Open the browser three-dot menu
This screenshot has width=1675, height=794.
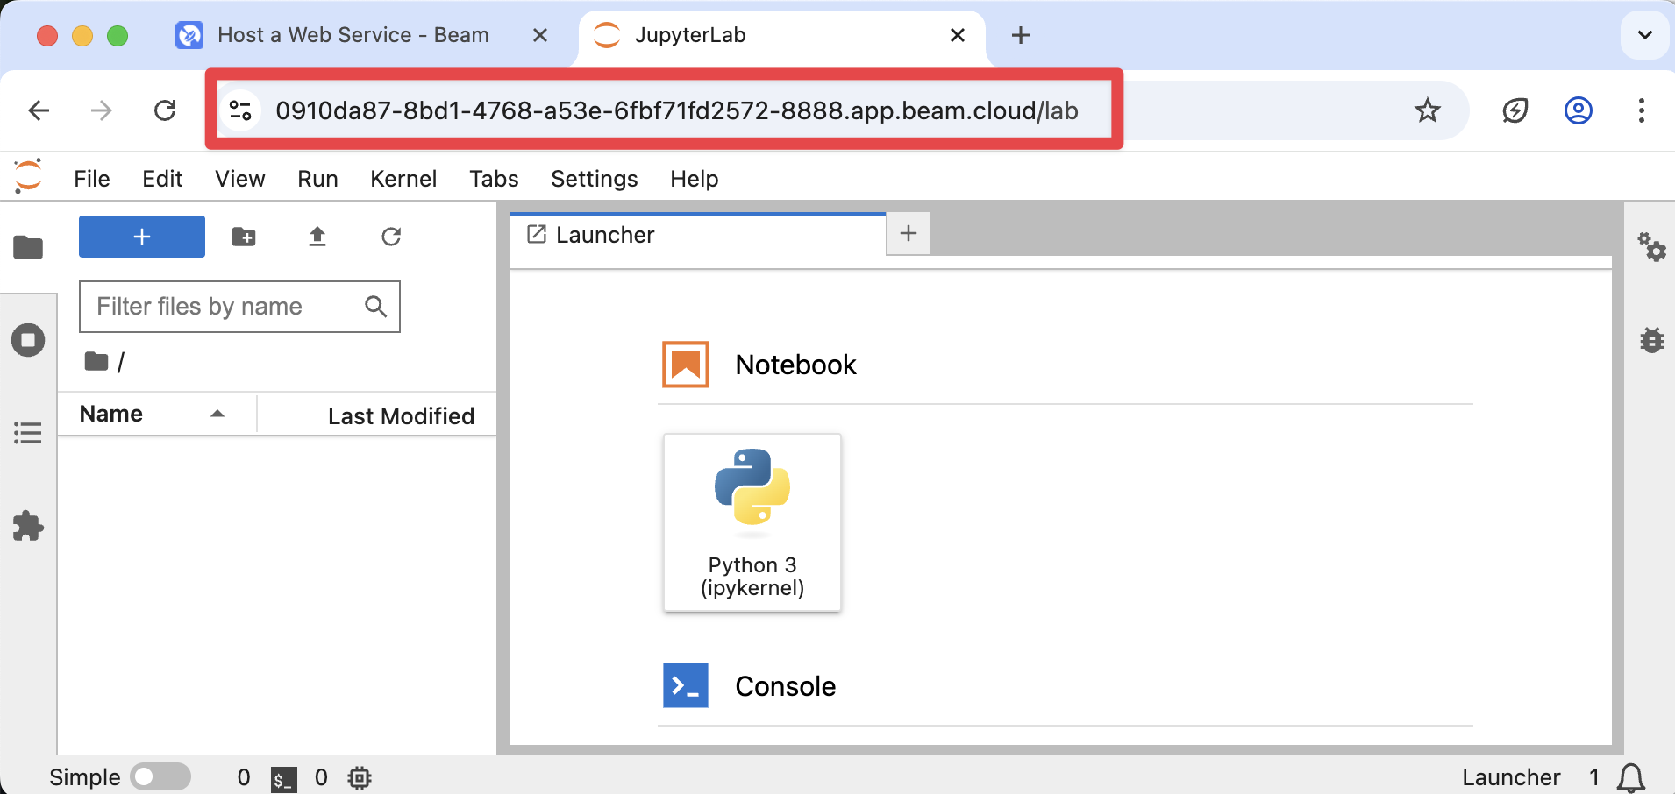click(x=1642, y=110)
